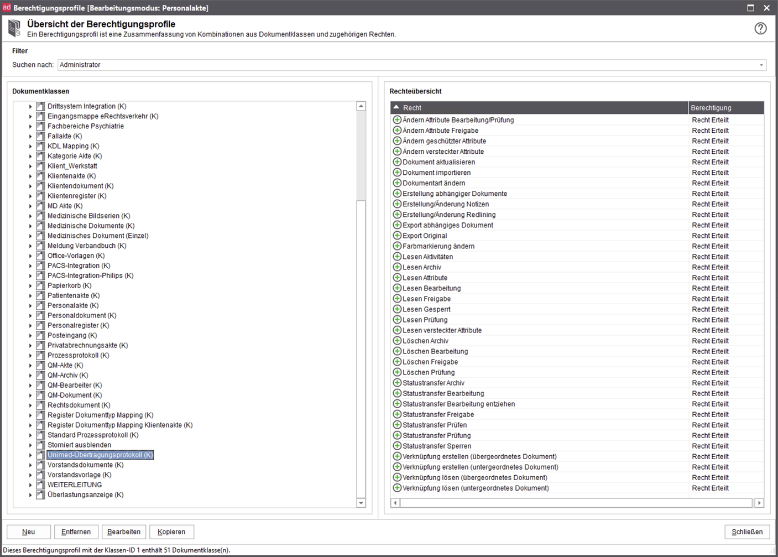Click the green plus icon beside Statustransfer Sperren
This screenshot has width=778, height=557.
(397, 446)
